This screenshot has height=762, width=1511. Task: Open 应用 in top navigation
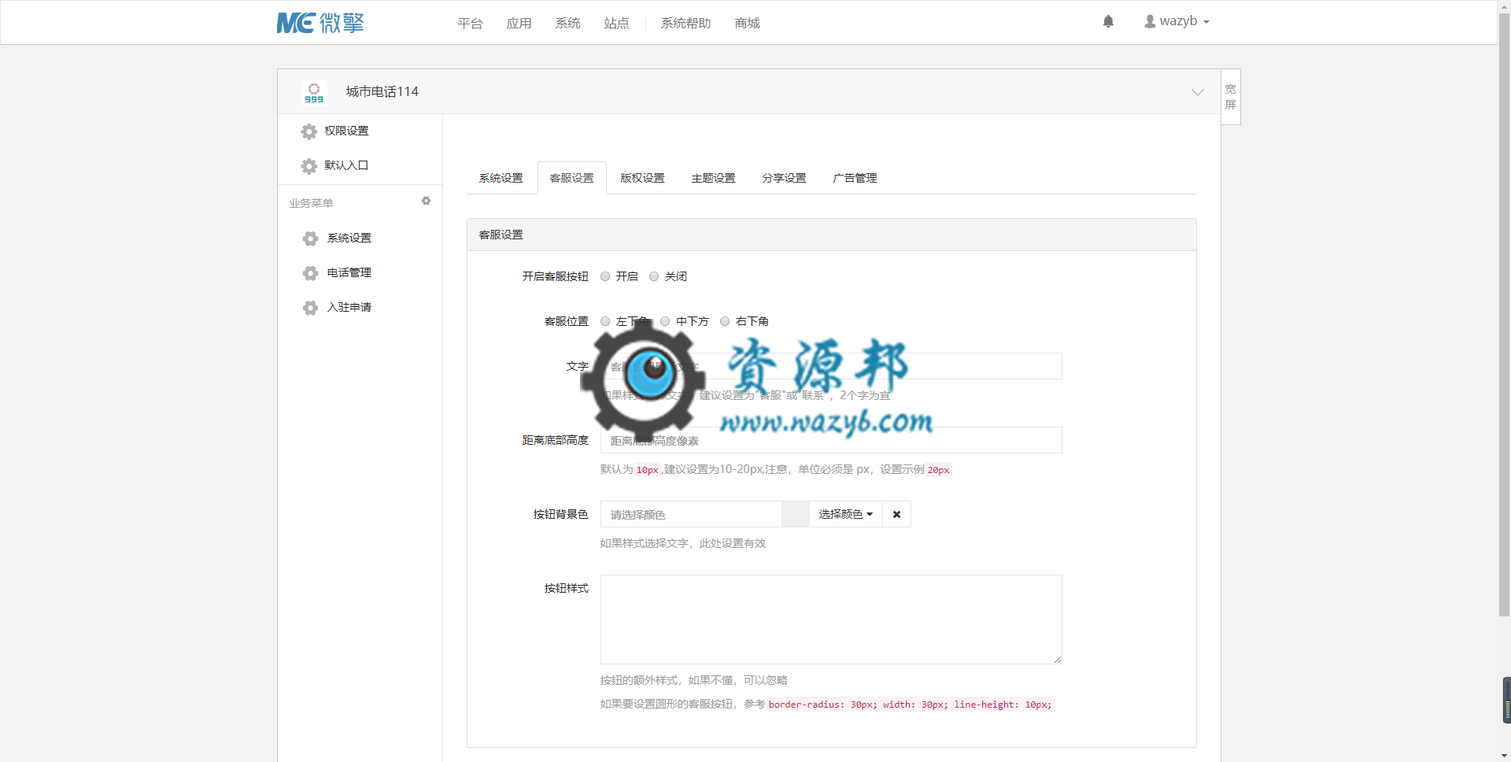click(519, 24)
